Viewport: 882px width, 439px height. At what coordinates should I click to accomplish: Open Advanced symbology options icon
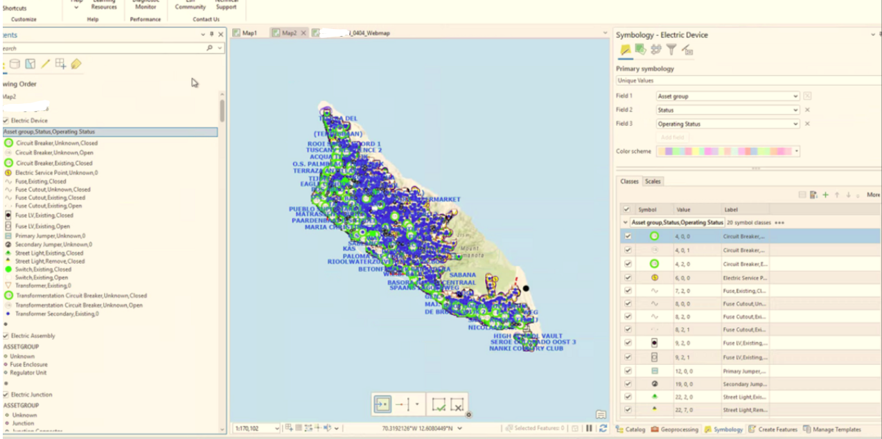coord(687,49)
